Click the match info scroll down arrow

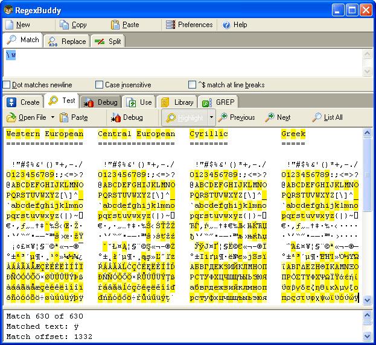click(367, 337)
